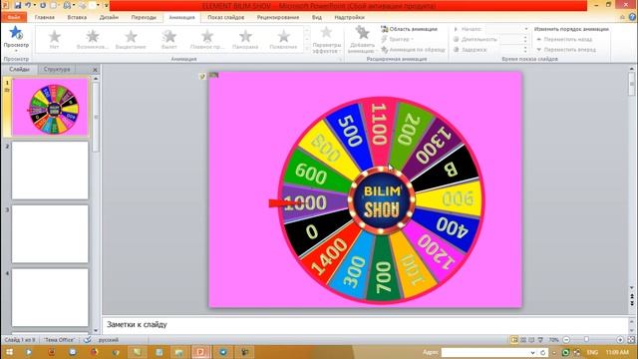The height and width of the screenshot is (359, 638).
Task: Click Переместить назад reorder button
Action: click(x=564, y=39)
